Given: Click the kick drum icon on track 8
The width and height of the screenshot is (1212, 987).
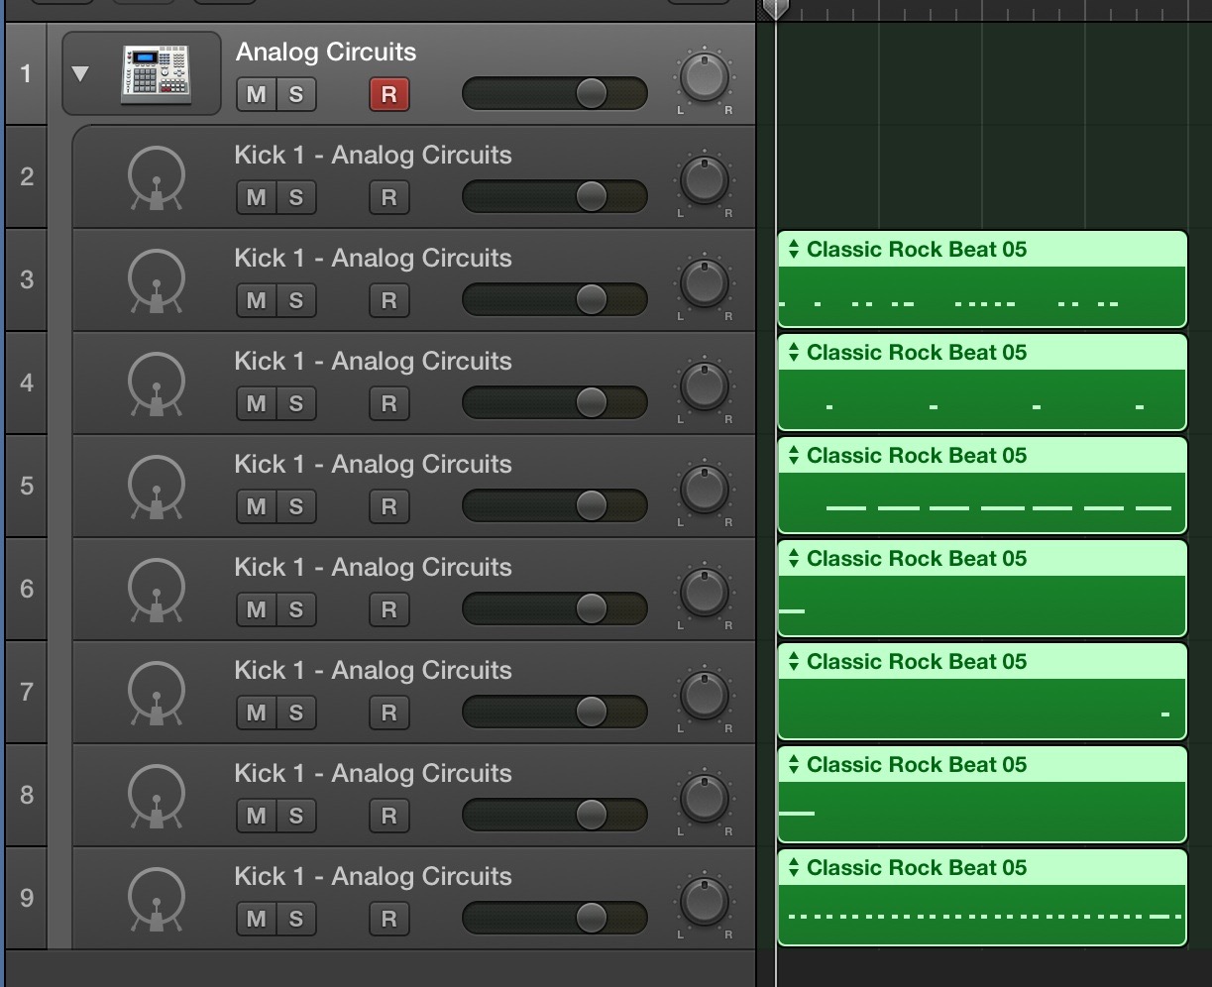Looking at the screenshot, I should pos(157,796).
